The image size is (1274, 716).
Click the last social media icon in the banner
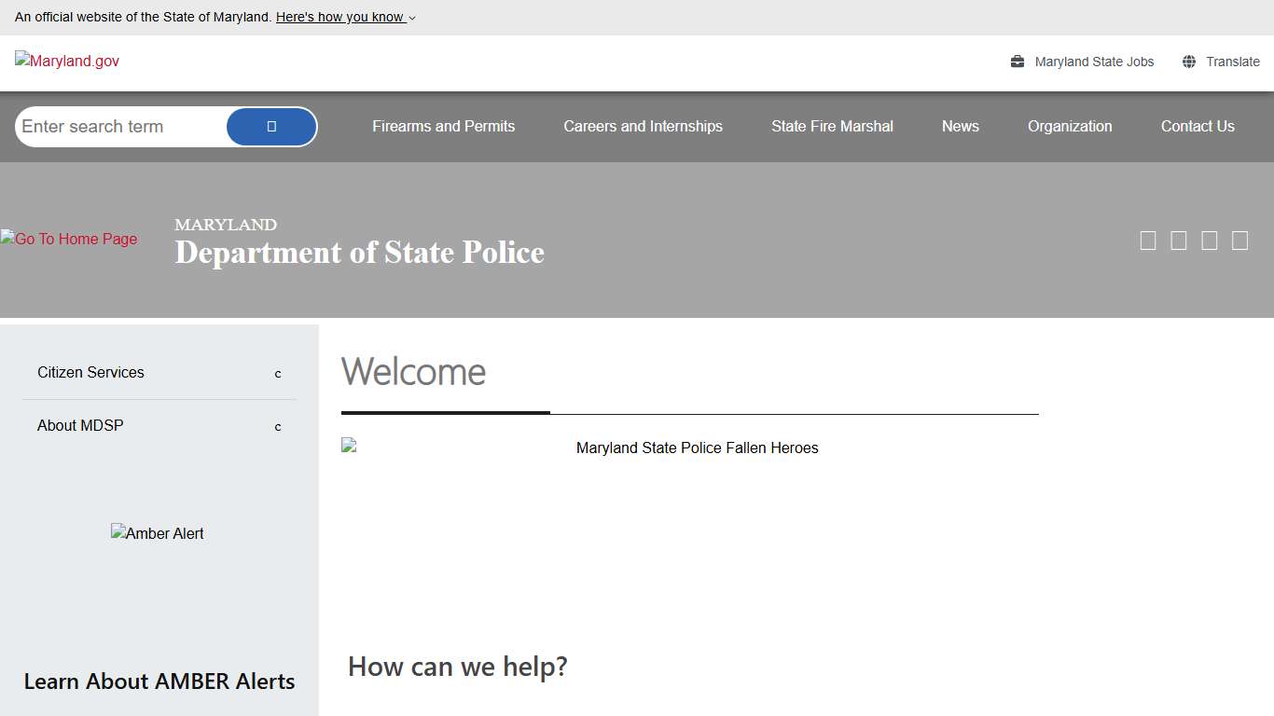click(1239, 240)
